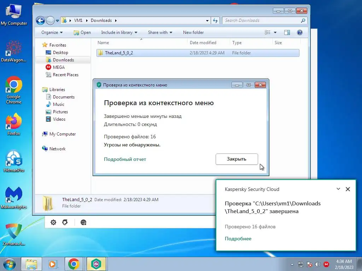Go back in Explorer navigation
Viewport: 362px width, 271px height.
pos(40,20)
